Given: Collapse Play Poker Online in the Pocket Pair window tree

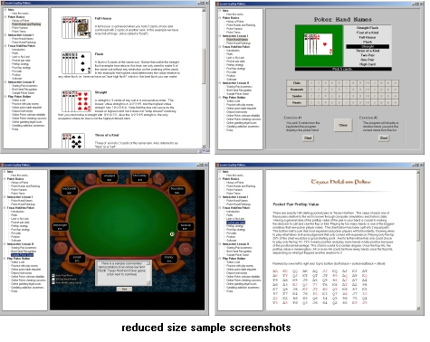Looking at the screenshot, I should click(220, 259).
